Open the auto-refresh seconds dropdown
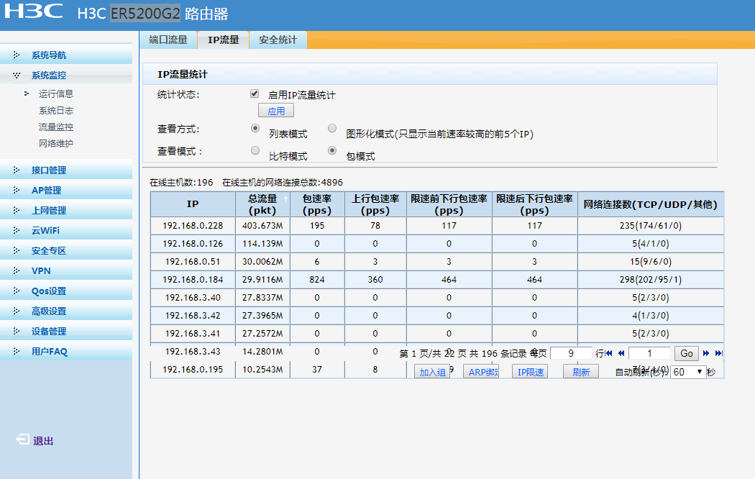755x479 pixels. 687,372
